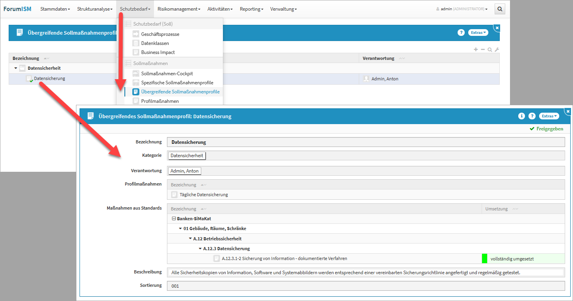The width and height of the screenshot is (573, 301).
Task: Open Extras dropdown in the Datensicherung panel
Action: pyautogui.click(x=549, y=116)
